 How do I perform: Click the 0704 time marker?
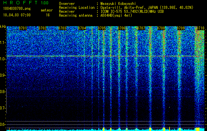[x=82, y=28]
